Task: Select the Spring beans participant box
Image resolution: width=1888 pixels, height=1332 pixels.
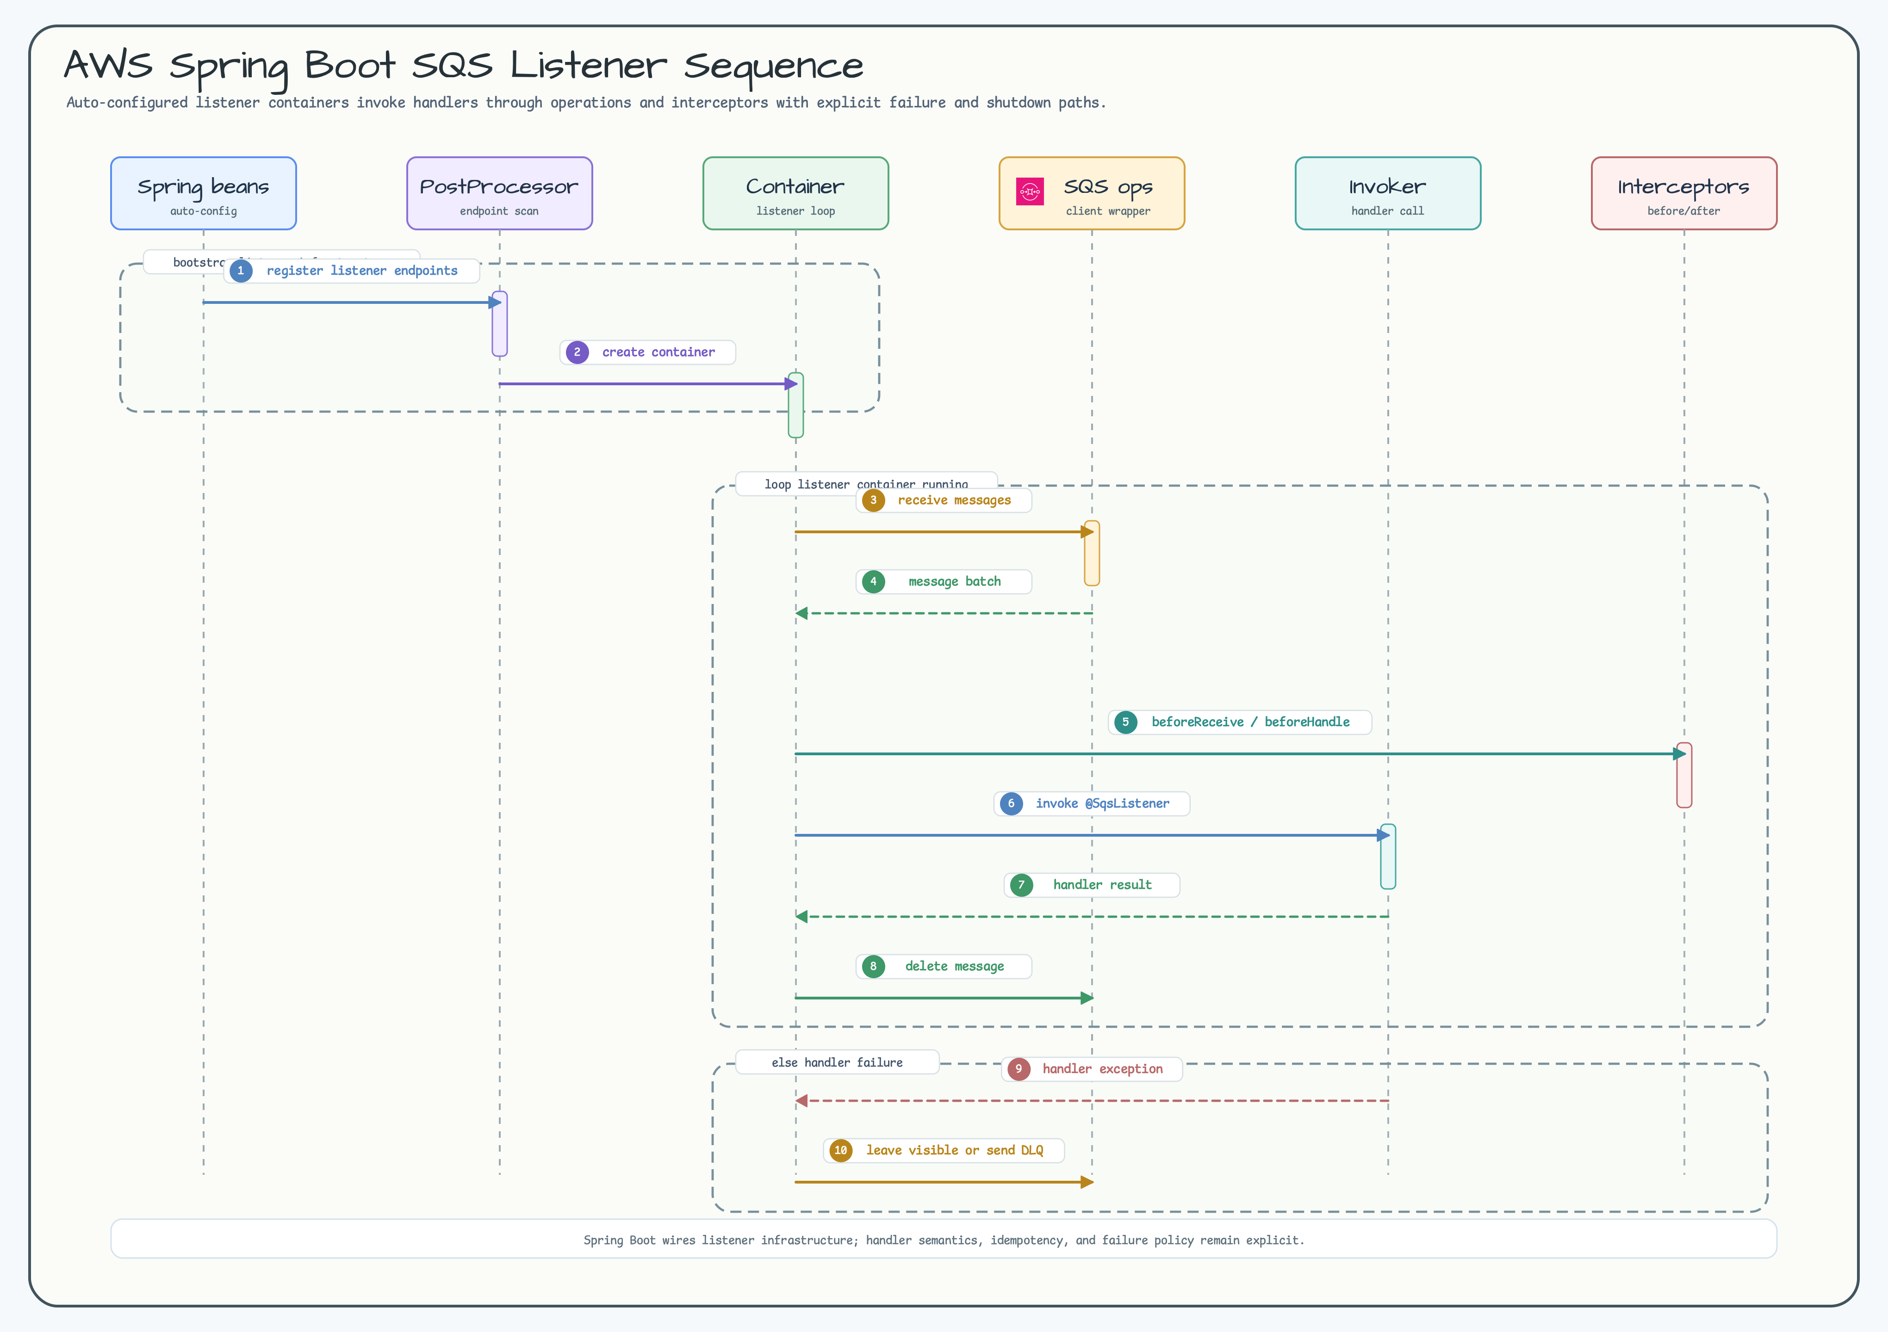Action: (x=203, y=193)
